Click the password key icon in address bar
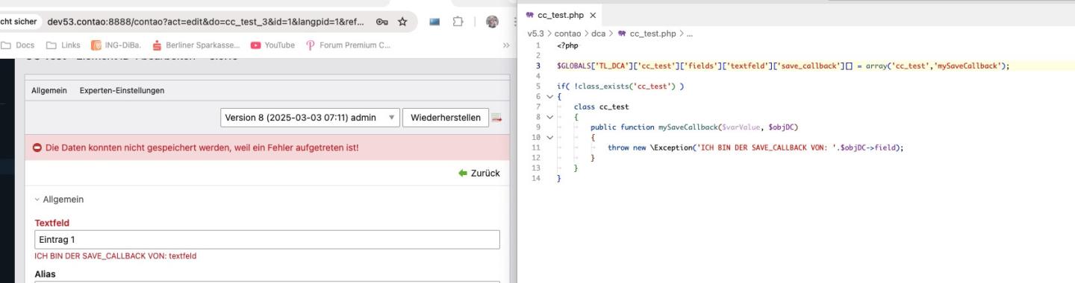This screenshot has height=283, width=1075. (381, 22)
